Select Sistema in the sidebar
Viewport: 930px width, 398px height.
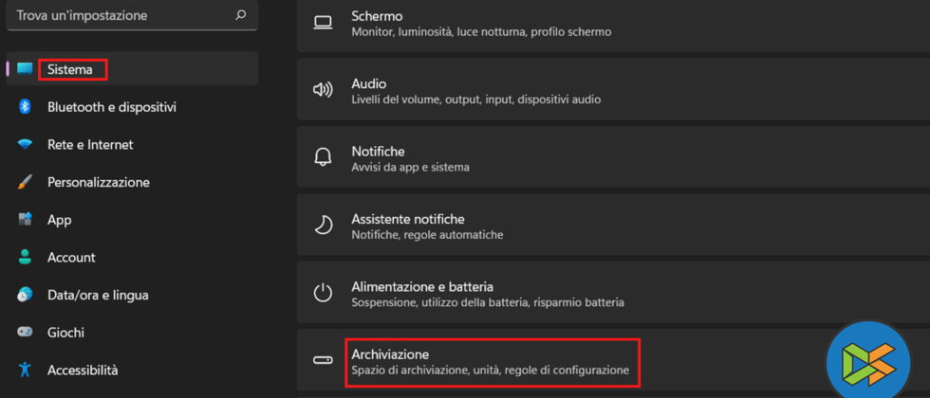[x=72, y=69]
